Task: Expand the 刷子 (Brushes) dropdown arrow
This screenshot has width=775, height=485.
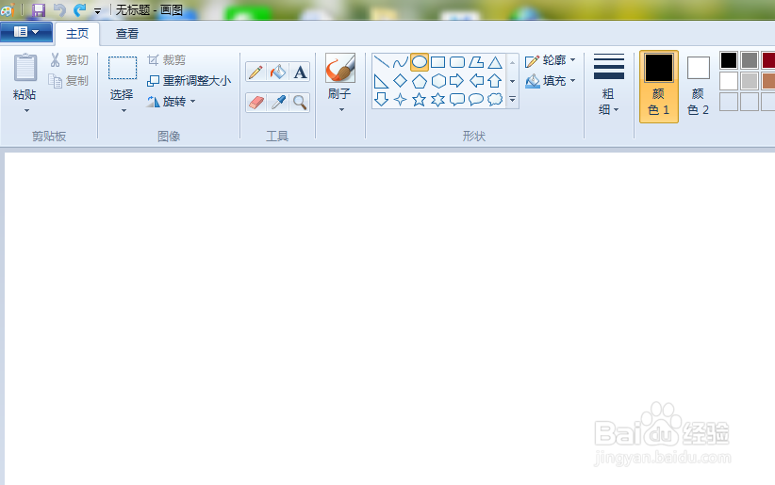Action: coord(341,109)
